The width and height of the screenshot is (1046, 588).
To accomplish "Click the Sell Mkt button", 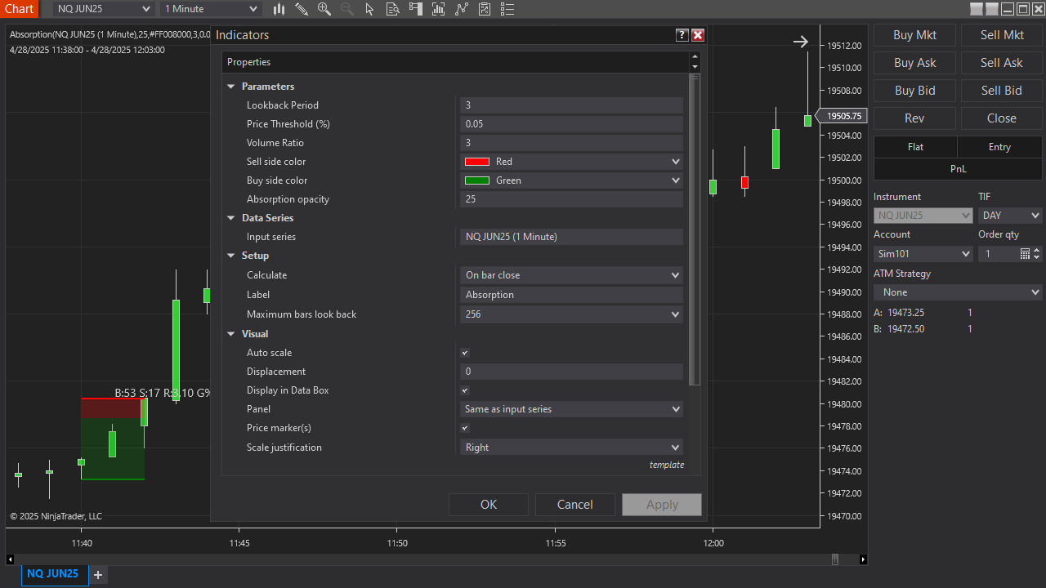I will point(1002,35).
